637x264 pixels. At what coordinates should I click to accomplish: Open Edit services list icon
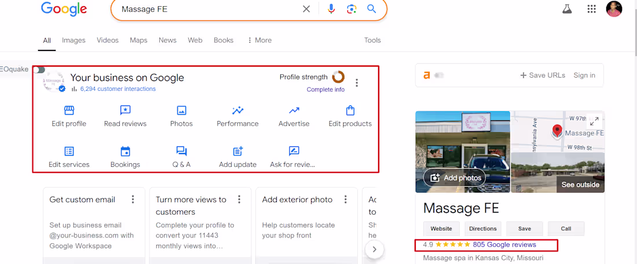pos(69,151)
